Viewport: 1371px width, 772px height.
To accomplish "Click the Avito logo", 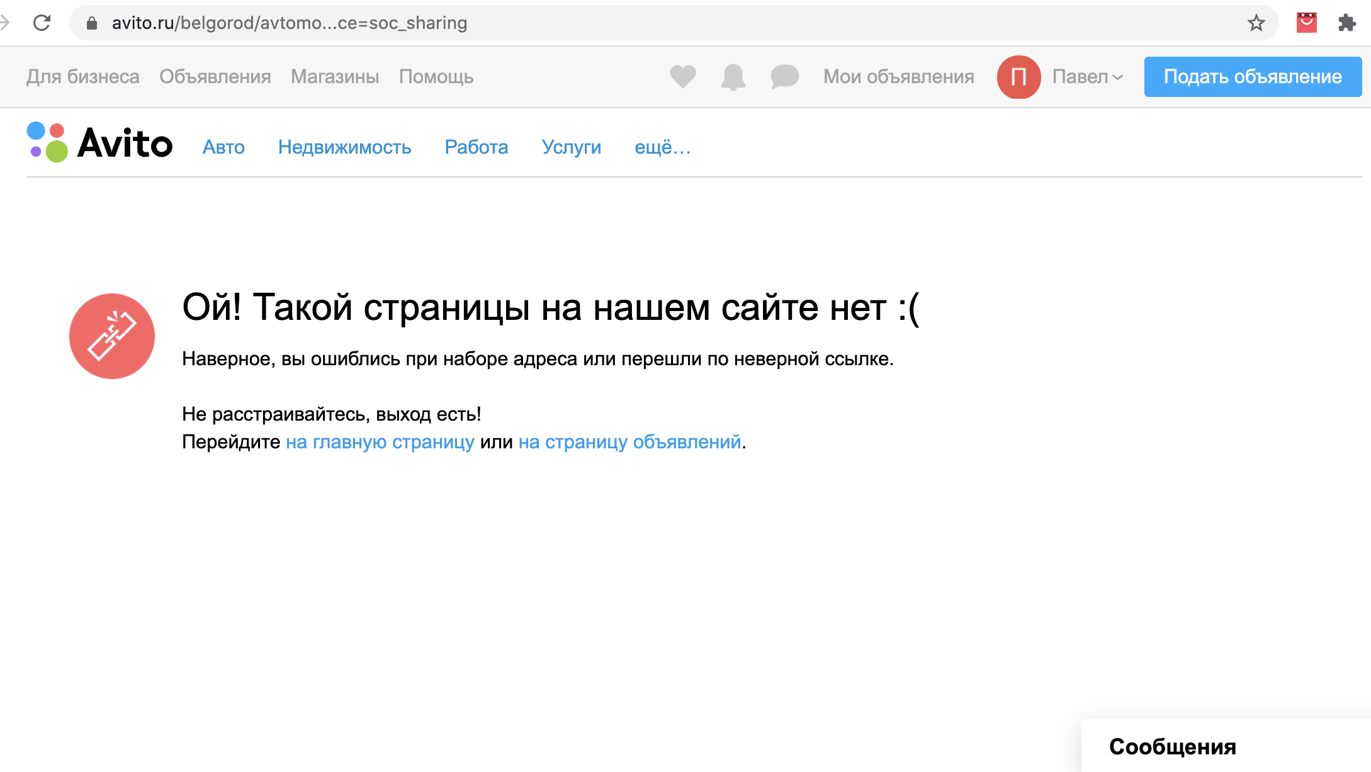I will [99, 143].
